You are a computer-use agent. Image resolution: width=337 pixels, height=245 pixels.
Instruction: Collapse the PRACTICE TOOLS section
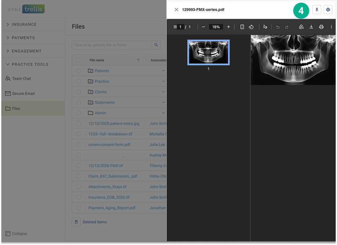[30, 65]
